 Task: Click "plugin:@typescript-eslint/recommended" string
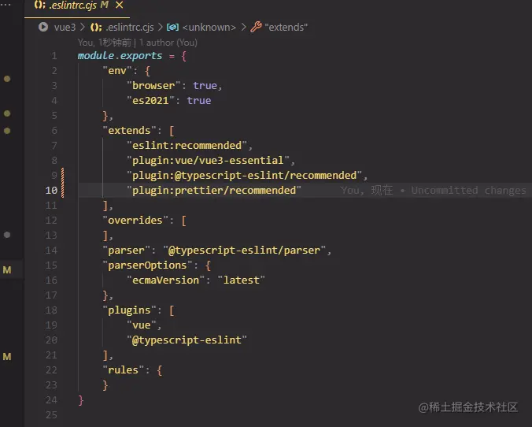[244, 175]
